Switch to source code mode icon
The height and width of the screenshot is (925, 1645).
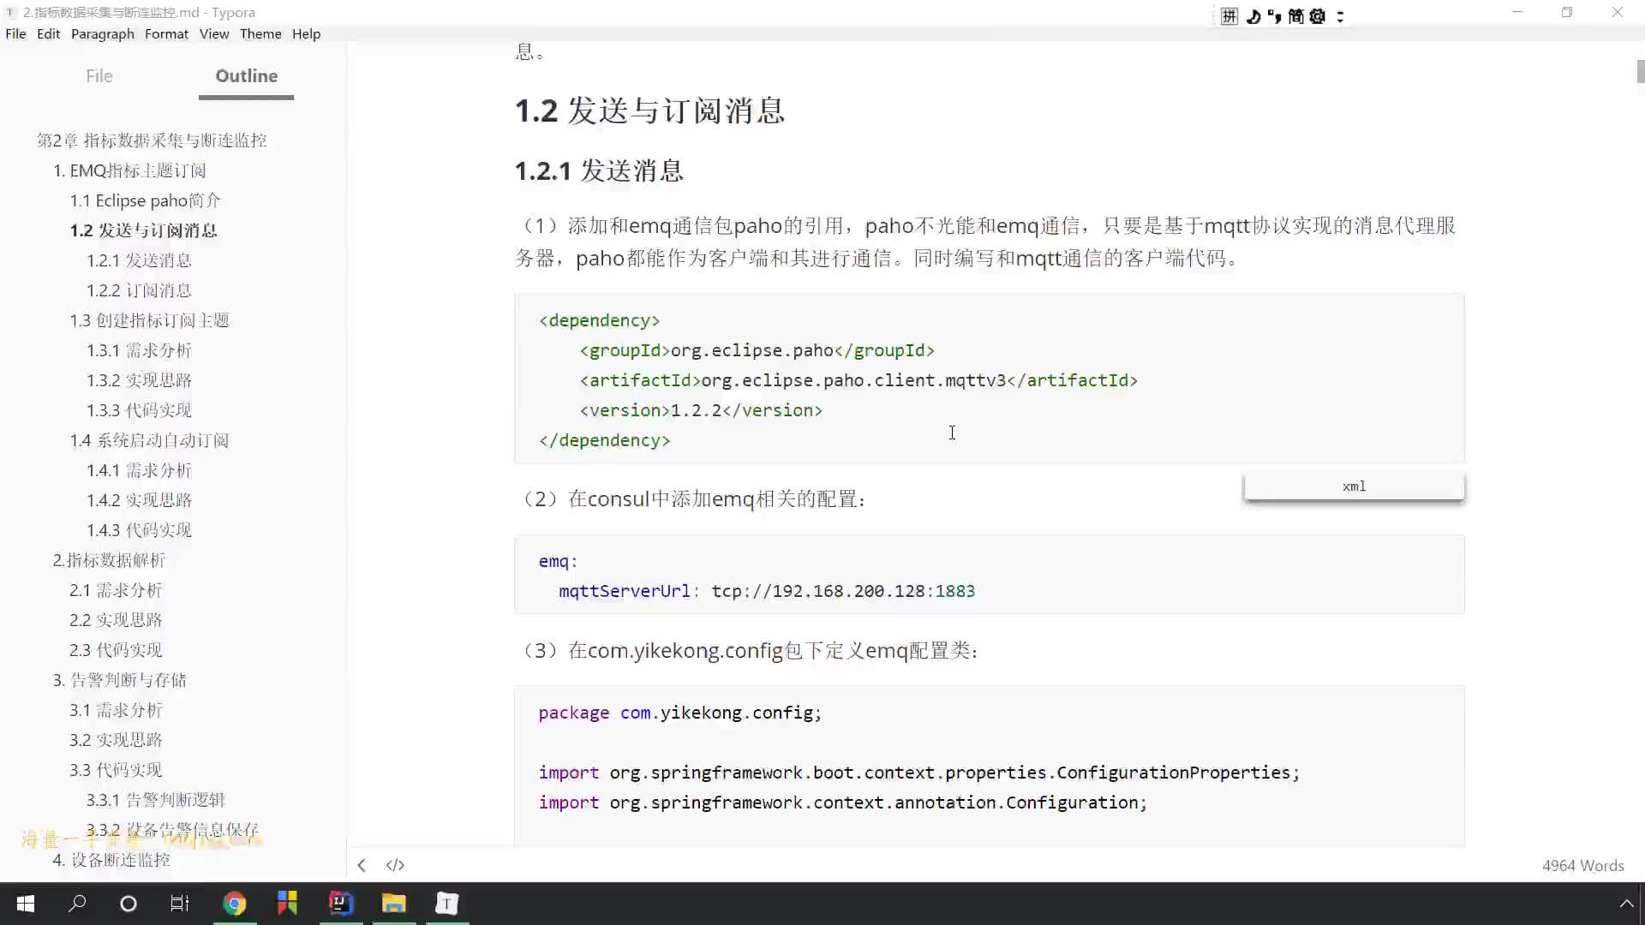tap(395, 865)
